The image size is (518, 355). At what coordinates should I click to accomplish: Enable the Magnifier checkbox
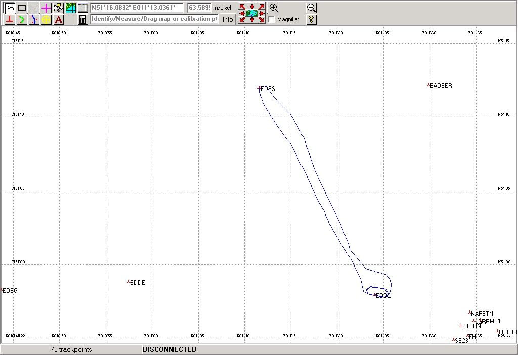tap(272, 19)
